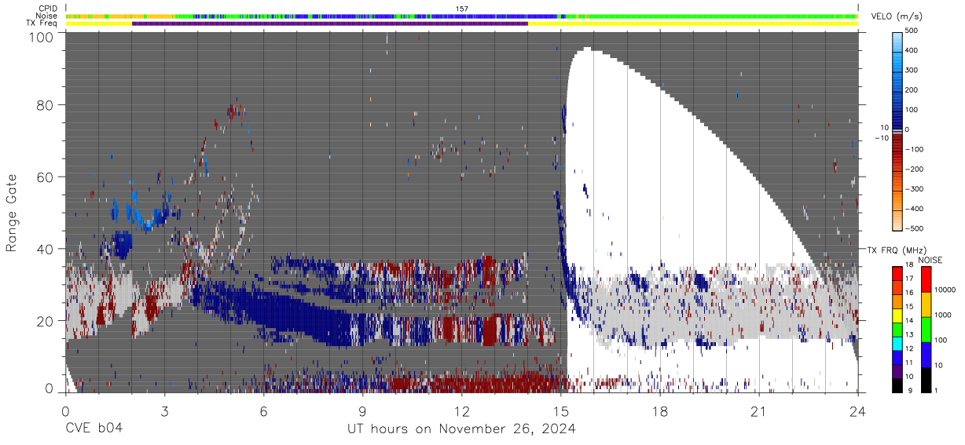Viewport: 965px width, 445px height.
Task: Click the '9' hour tick on the time axis
Action: (363, 410)
